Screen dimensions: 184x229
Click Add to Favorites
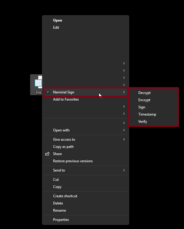click(x=66, y=99)
